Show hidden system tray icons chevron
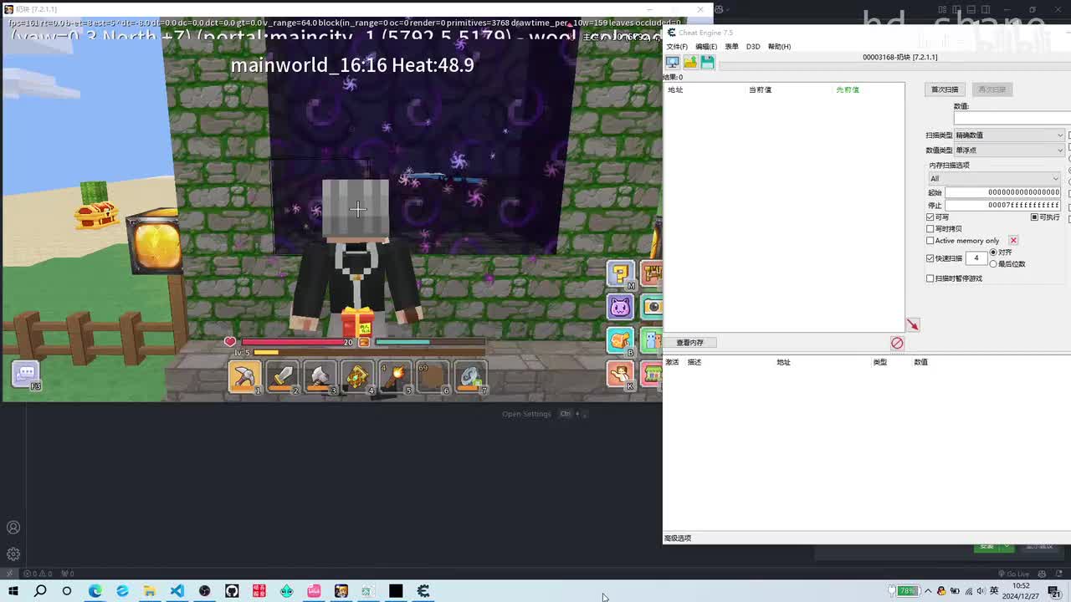1071x602 pixels. pos(928,591)
